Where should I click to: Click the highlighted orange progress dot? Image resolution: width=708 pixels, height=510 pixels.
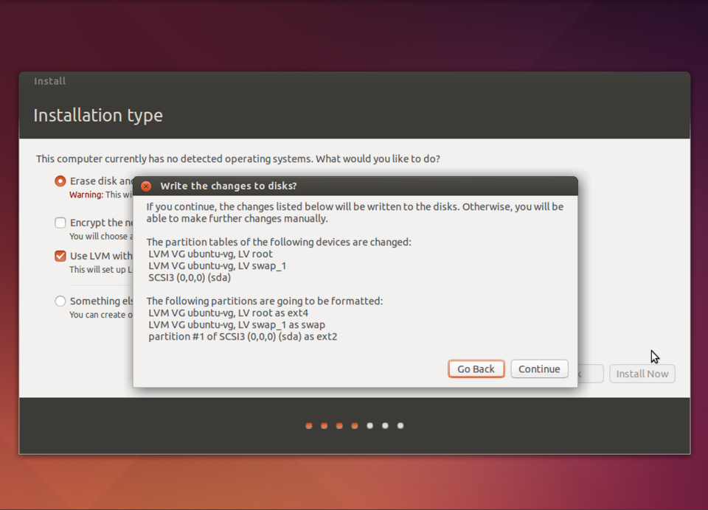(355, 425)
